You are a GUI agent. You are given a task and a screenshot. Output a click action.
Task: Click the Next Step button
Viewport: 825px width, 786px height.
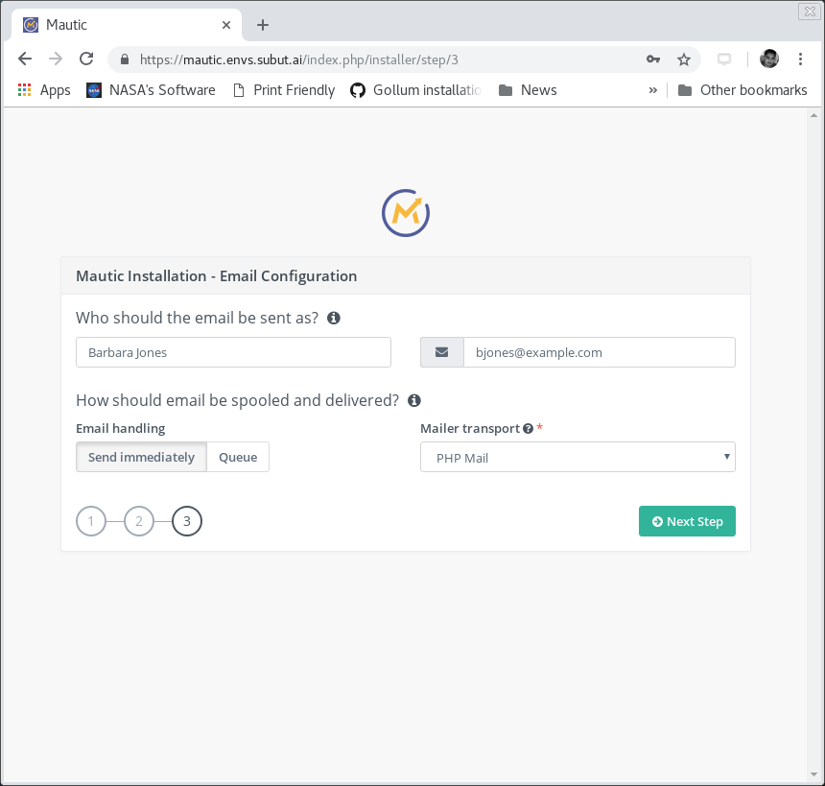tap(687, 521)
